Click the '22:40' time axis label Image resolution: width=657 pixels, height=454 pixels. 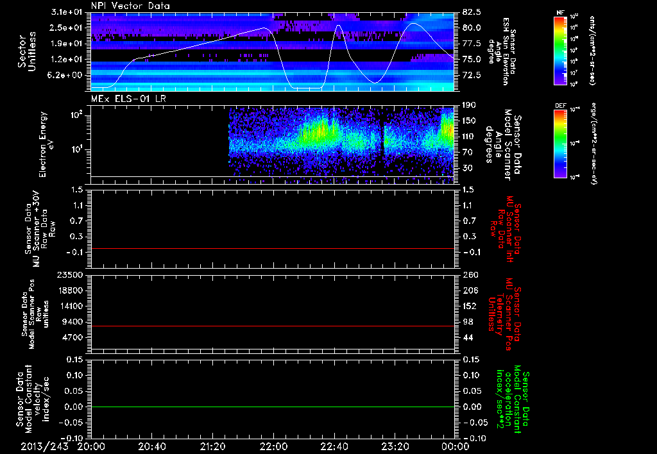334,446
